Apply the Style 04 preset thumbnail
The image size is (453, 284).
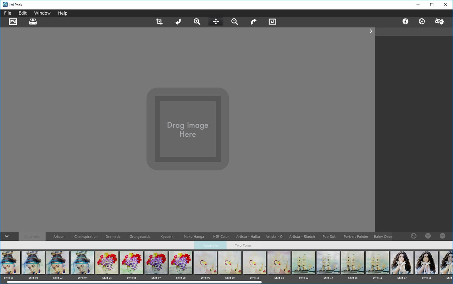click(x=82, y=263)
